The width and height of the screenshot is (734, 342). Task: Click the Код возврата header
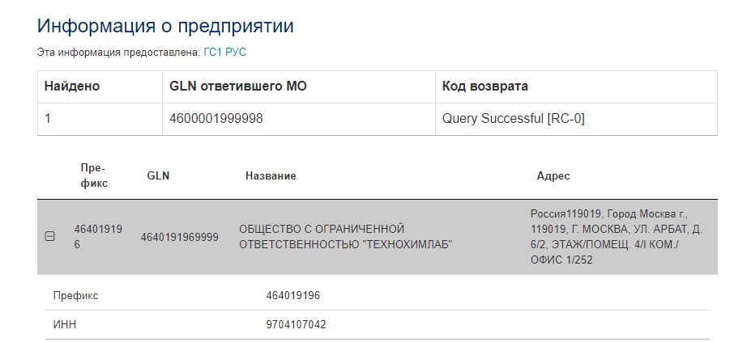click(485, 87)
